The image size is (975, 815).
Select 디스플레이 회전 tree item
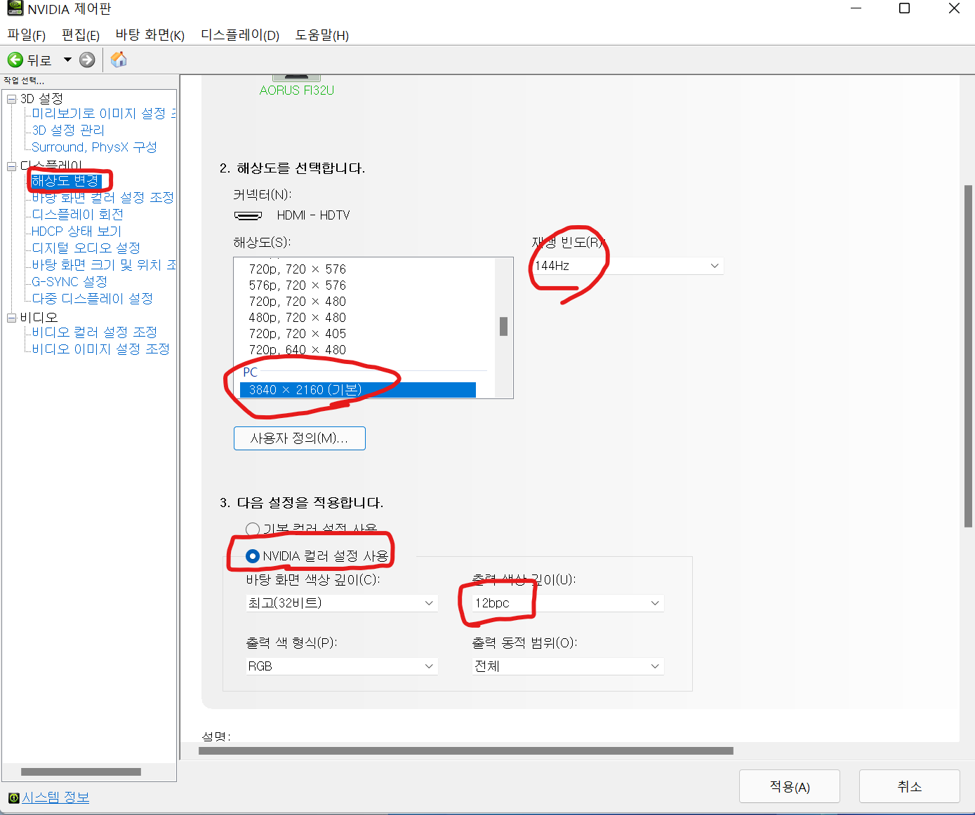coord(78,215)
